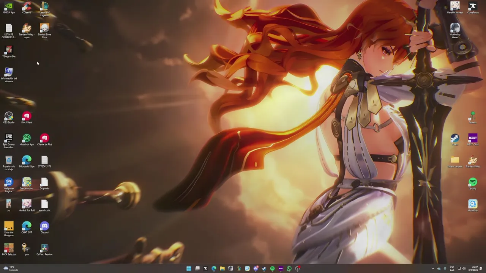486x273 pixels.
Task: Open the OneDrive cloud tray icon
Action: (x=439, y=268)
